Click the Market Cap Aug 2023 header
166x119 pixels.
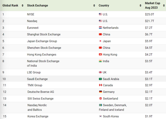coord(152,6)
